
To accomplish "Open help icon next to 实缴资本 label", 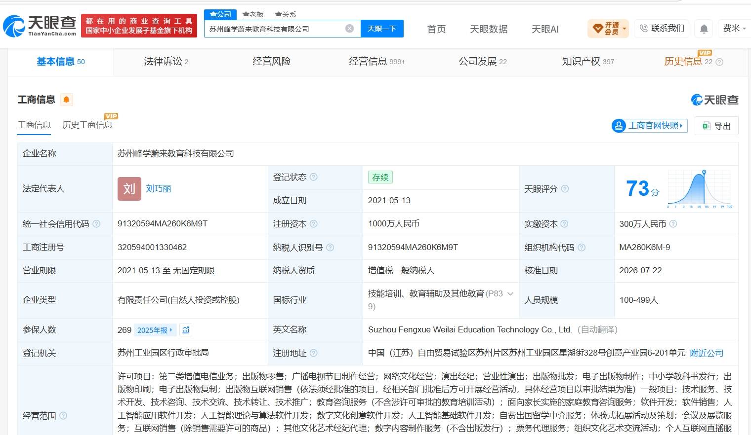I will 564,224.
